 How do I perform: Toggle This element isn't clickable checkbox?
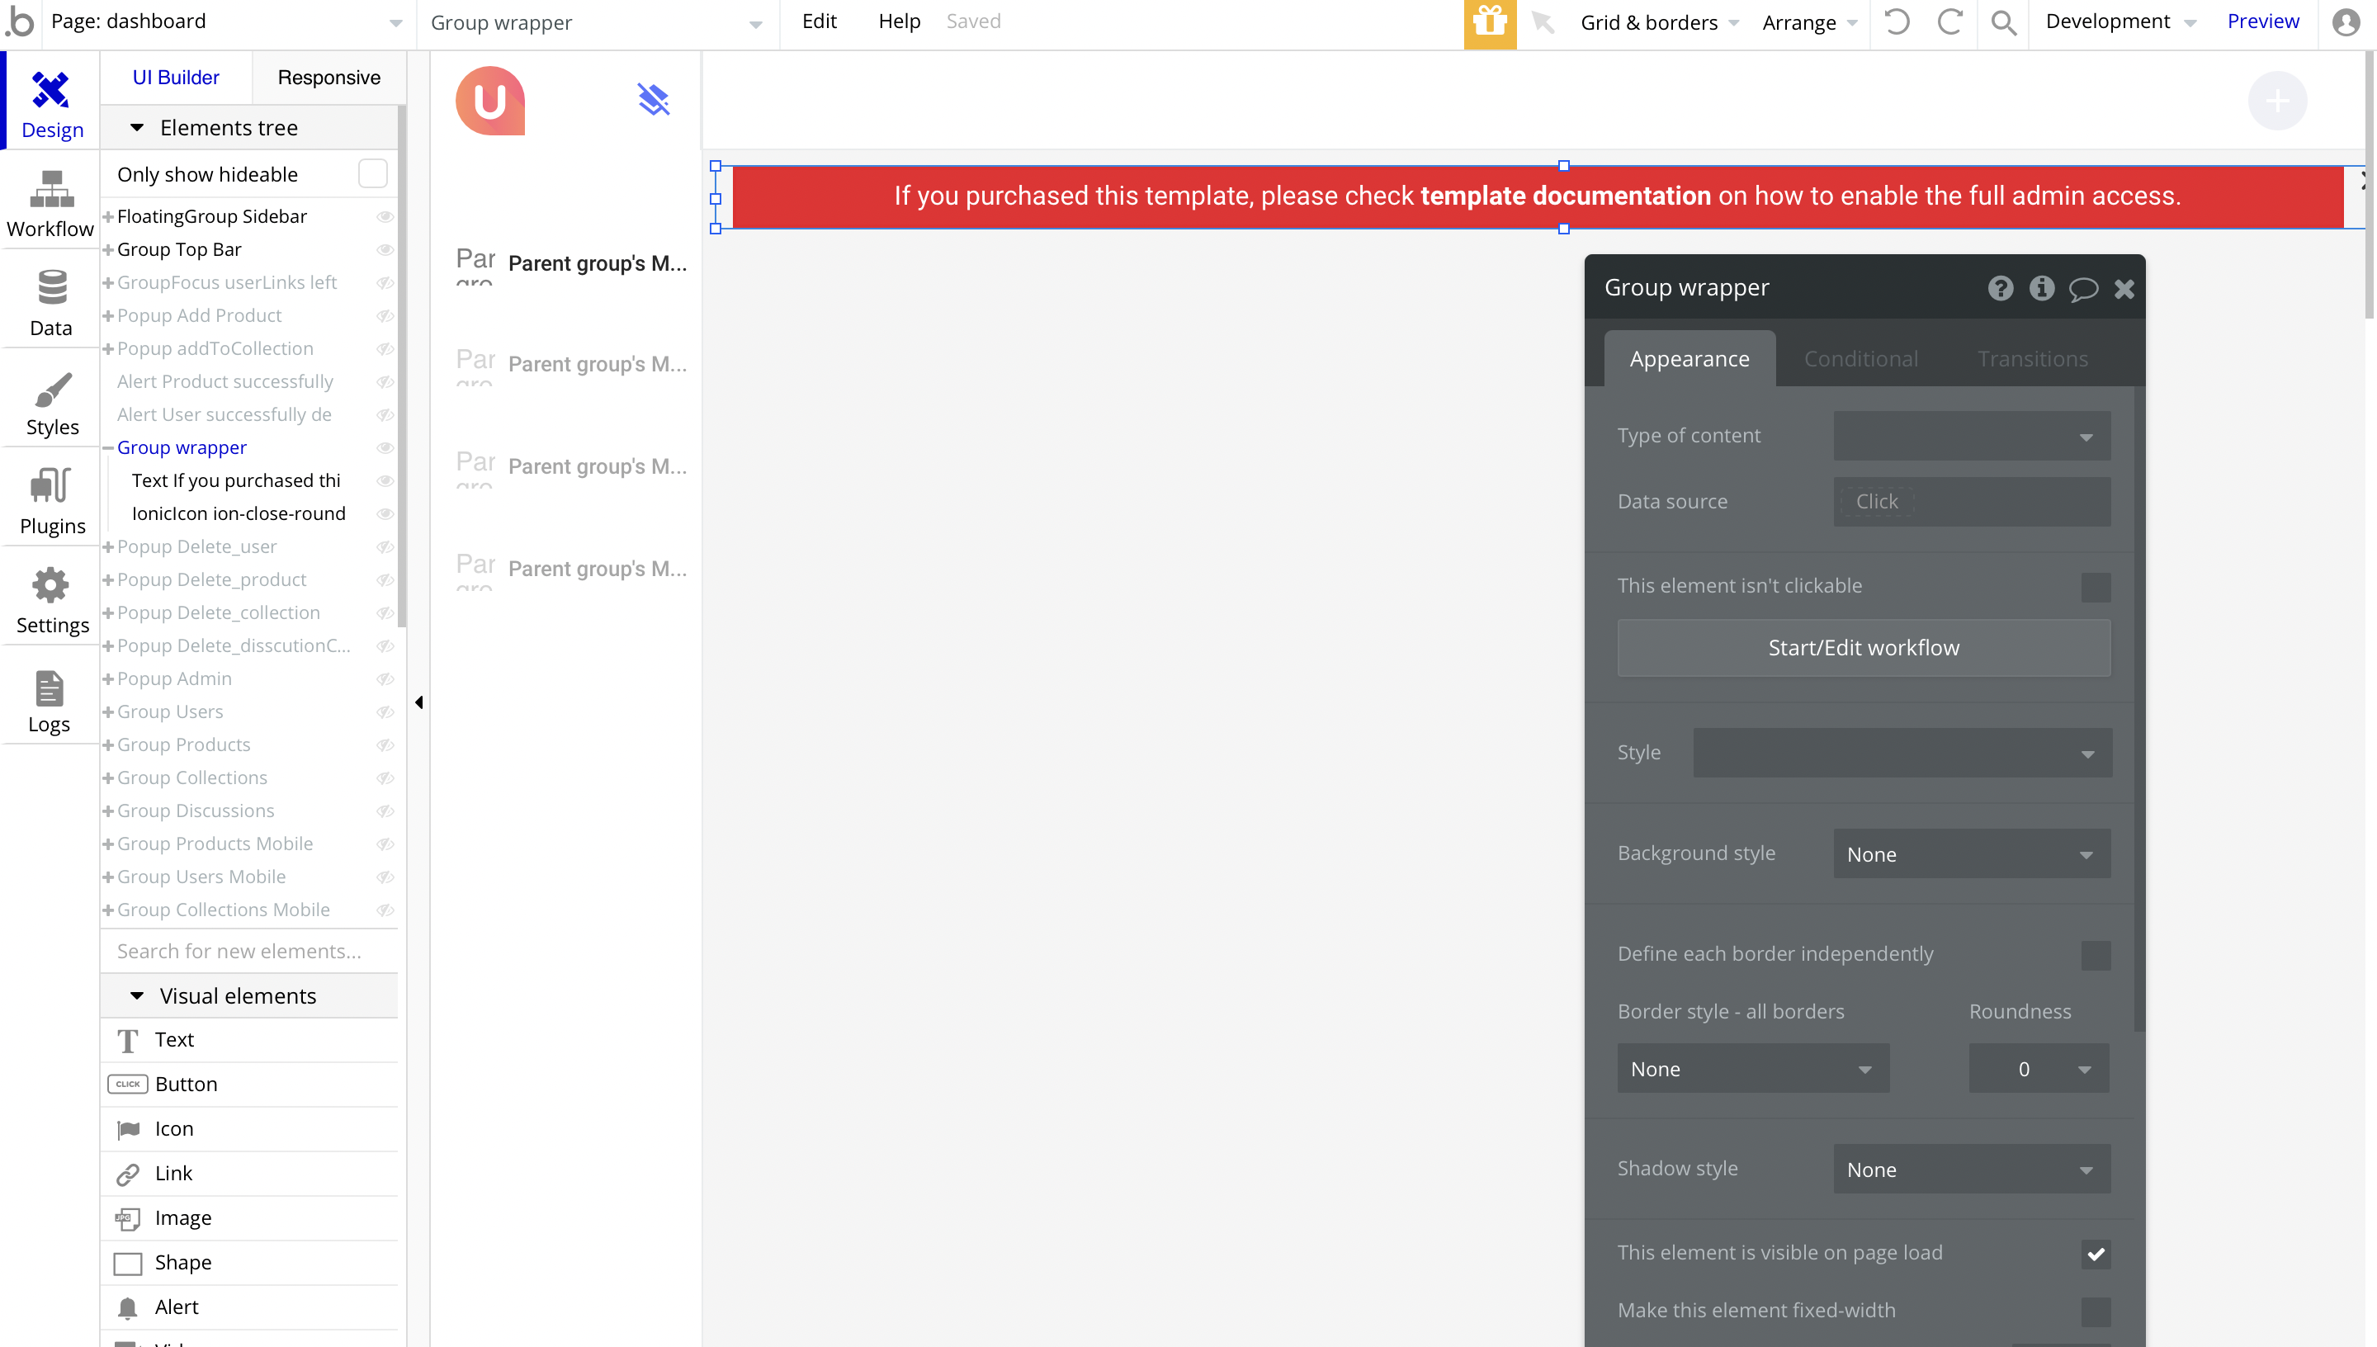click(x=2095, y=587)
